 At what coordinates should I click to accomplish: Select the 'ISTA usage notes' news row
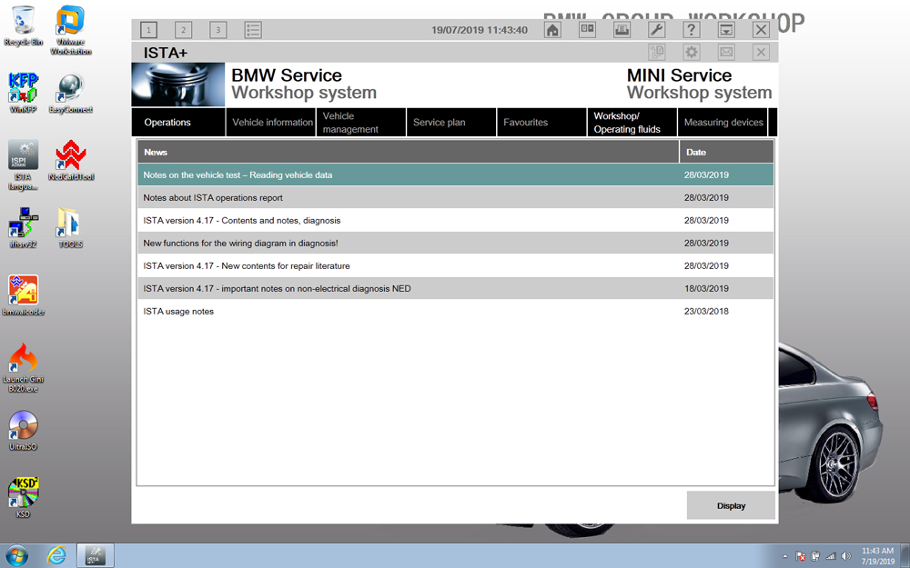point(456,311)
